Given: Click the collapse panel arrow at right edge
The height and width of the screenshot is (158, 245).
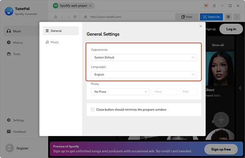Looking at the screenshot, I should point(240,88).
